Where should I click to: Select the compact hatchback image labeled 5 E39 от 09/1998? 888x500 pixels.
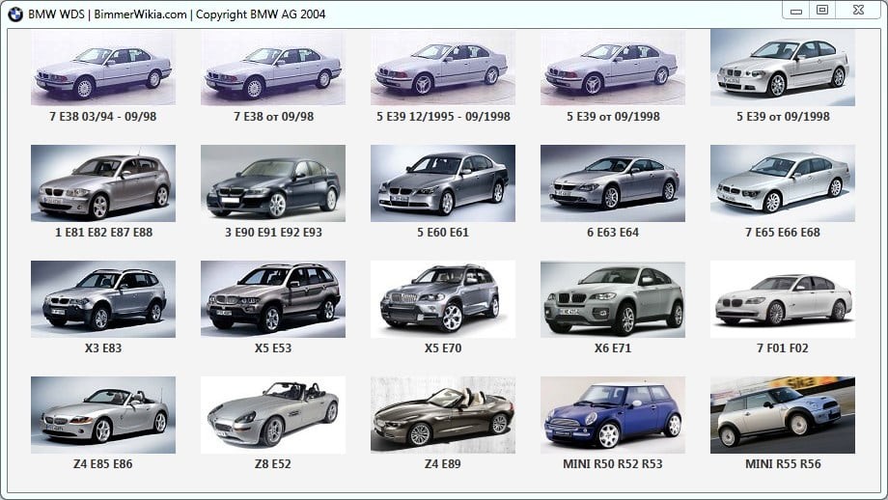pos(783,68)
